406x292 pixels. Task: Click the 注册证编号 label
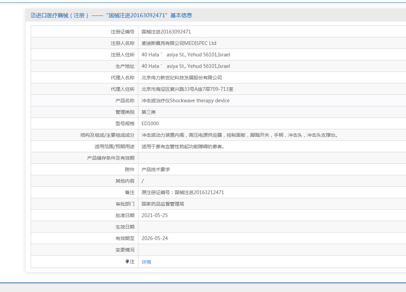coord(123,32)
